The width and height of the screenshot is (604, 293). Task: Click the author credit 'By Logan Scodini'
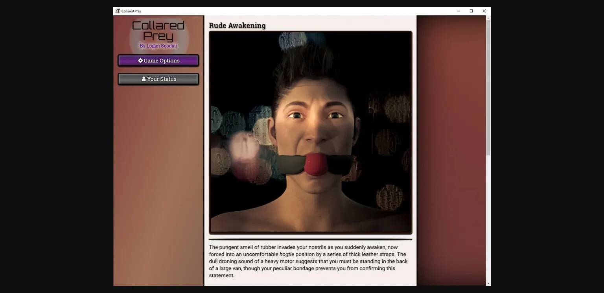click(158, 46)
